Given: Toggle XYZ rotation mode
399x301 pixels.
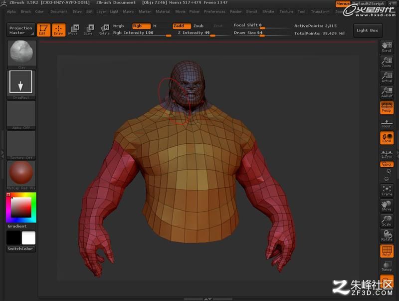Looking at the screenshot, I should (387, 164).
